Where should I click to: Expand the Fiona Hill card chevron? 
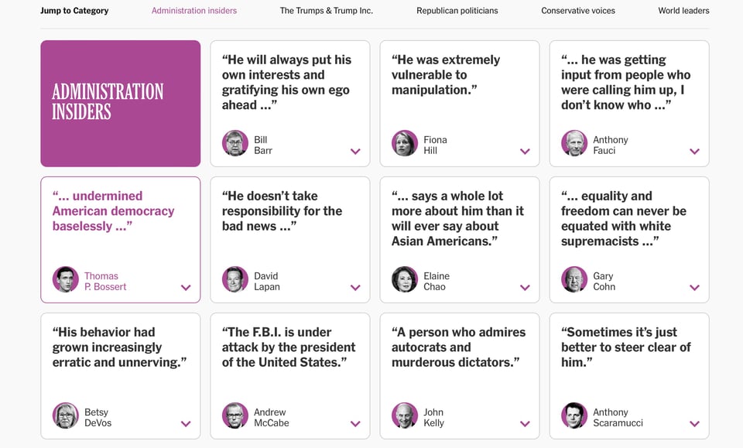(x=525, y=152)
